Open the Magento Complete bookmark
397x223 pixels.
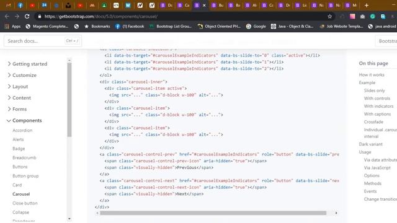tap(47, 26)
